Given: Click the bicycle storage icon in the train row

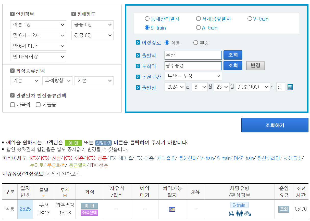Looking at the screenshot, I should point(247,213).
